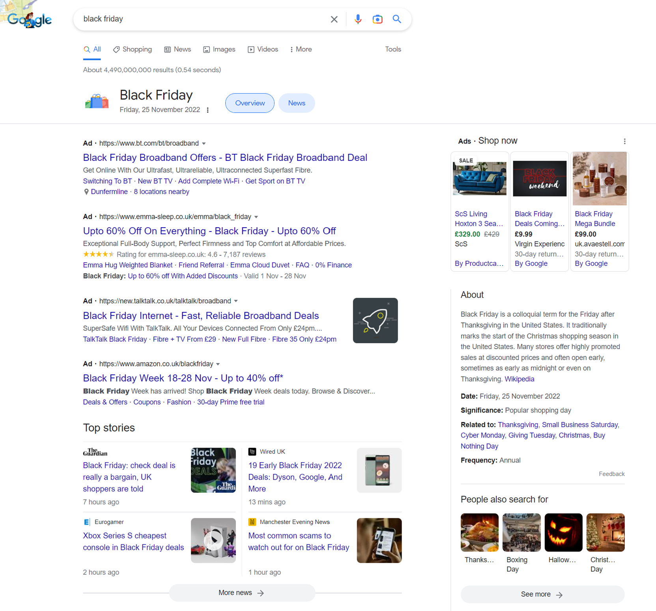Image resolution: width=656 pixels, height=611 pixels.
Task: Open the Fibre 35 Only £24pm sitelink
Action: pyautogui.click(x=304, y=339)
